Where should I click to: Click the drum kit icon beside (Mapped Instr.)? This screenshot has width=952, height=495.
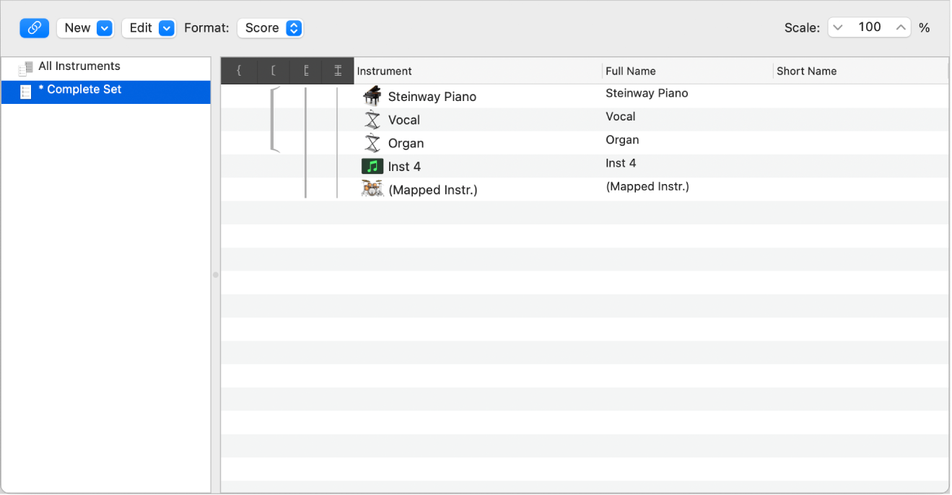point(372,188)
